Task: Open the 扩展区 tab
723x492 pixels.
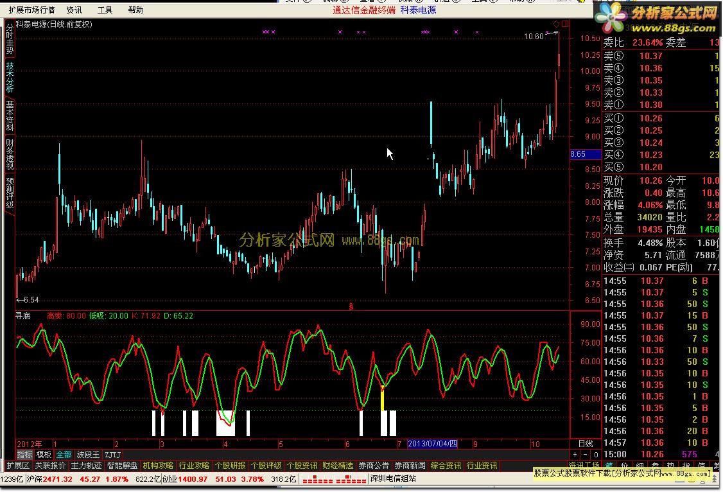Action: pyautogui.click(x=18, y=466)
